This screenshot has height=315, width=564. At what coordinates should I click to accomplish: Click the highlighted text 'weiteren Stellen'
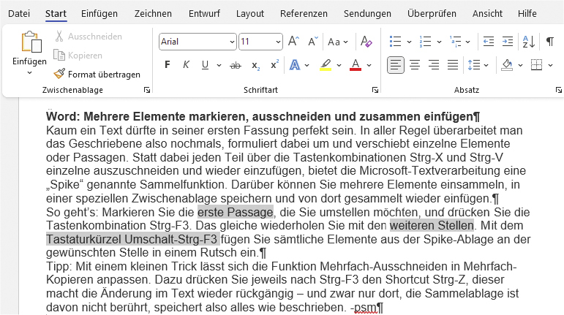(x=432, y=226)
